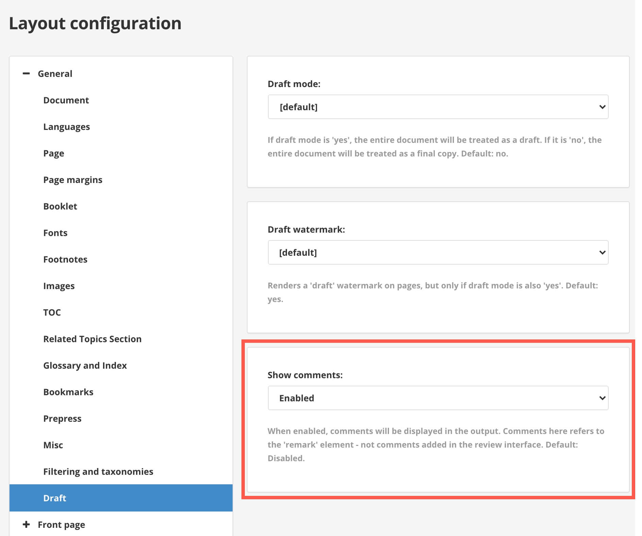Go to Glossary and Index

pos(85,366)
